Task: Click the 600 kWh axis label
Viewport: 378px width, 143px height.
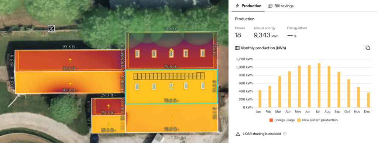Action: [245, 83]
